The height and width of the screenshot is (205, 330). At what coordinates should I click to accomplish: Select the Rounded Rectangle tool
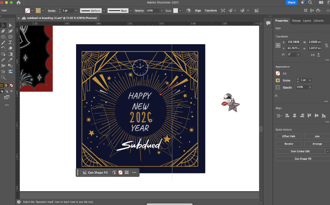pyautogui.click(x=10, y=37)
